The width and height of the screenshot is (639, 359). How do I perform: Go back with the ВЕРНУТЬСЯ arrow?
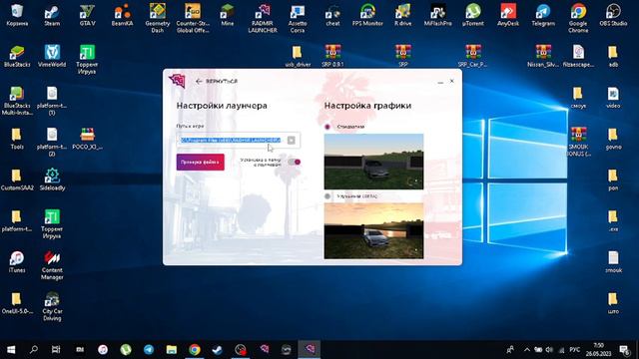[217, 82]
